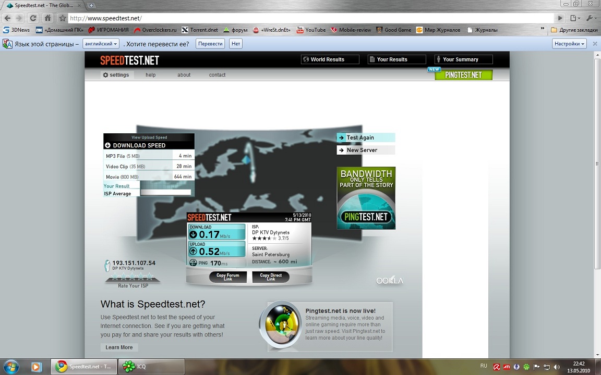This screenshot has height=375, width=601.
Task: Click the wrench settings menu icon
Action: coord(590,18)
